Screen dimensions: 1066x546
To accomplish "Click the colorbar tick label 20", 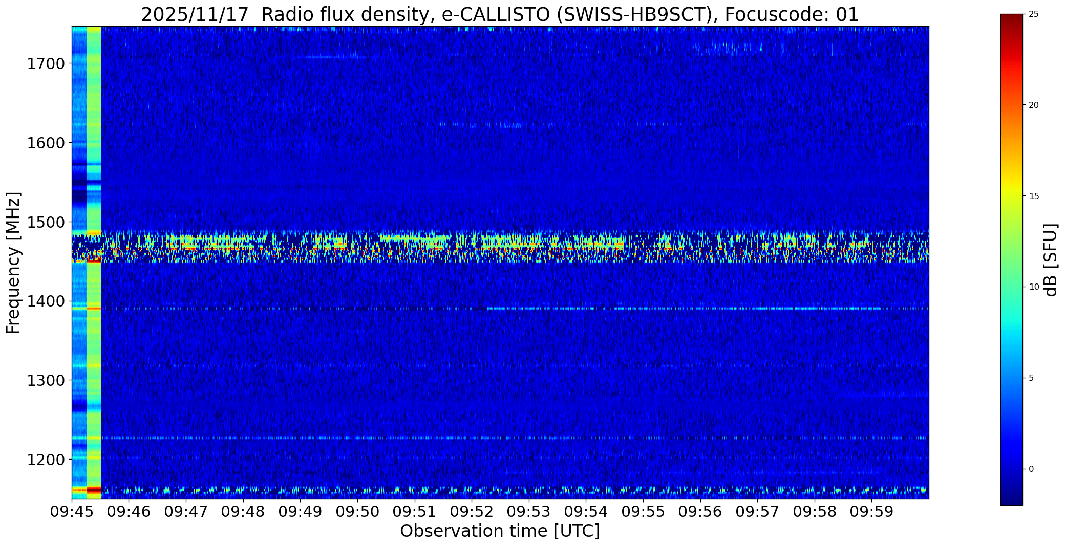I will [x=1033, y=105].
